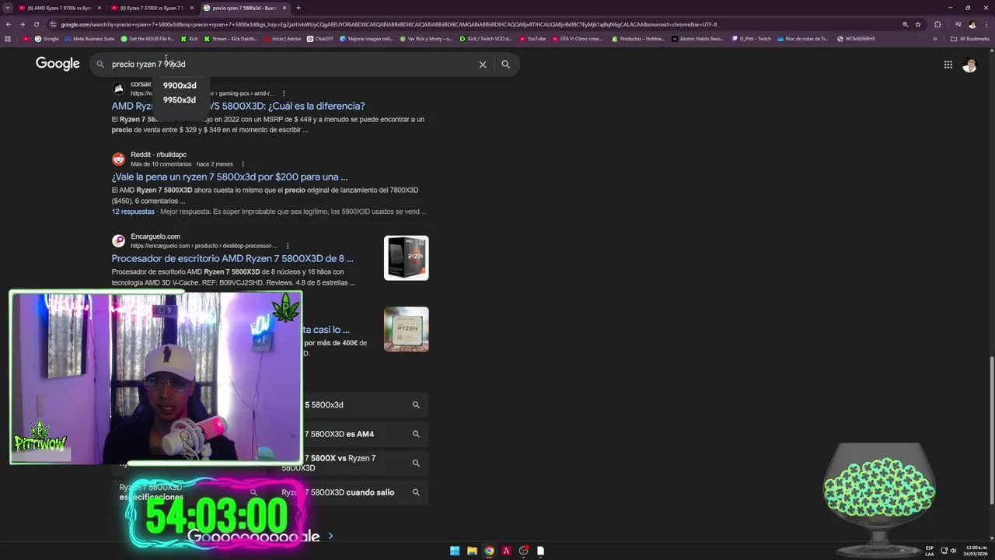Open the Google apps grid
Viewport: 995px width, 560px height.
tap(948, 65)
